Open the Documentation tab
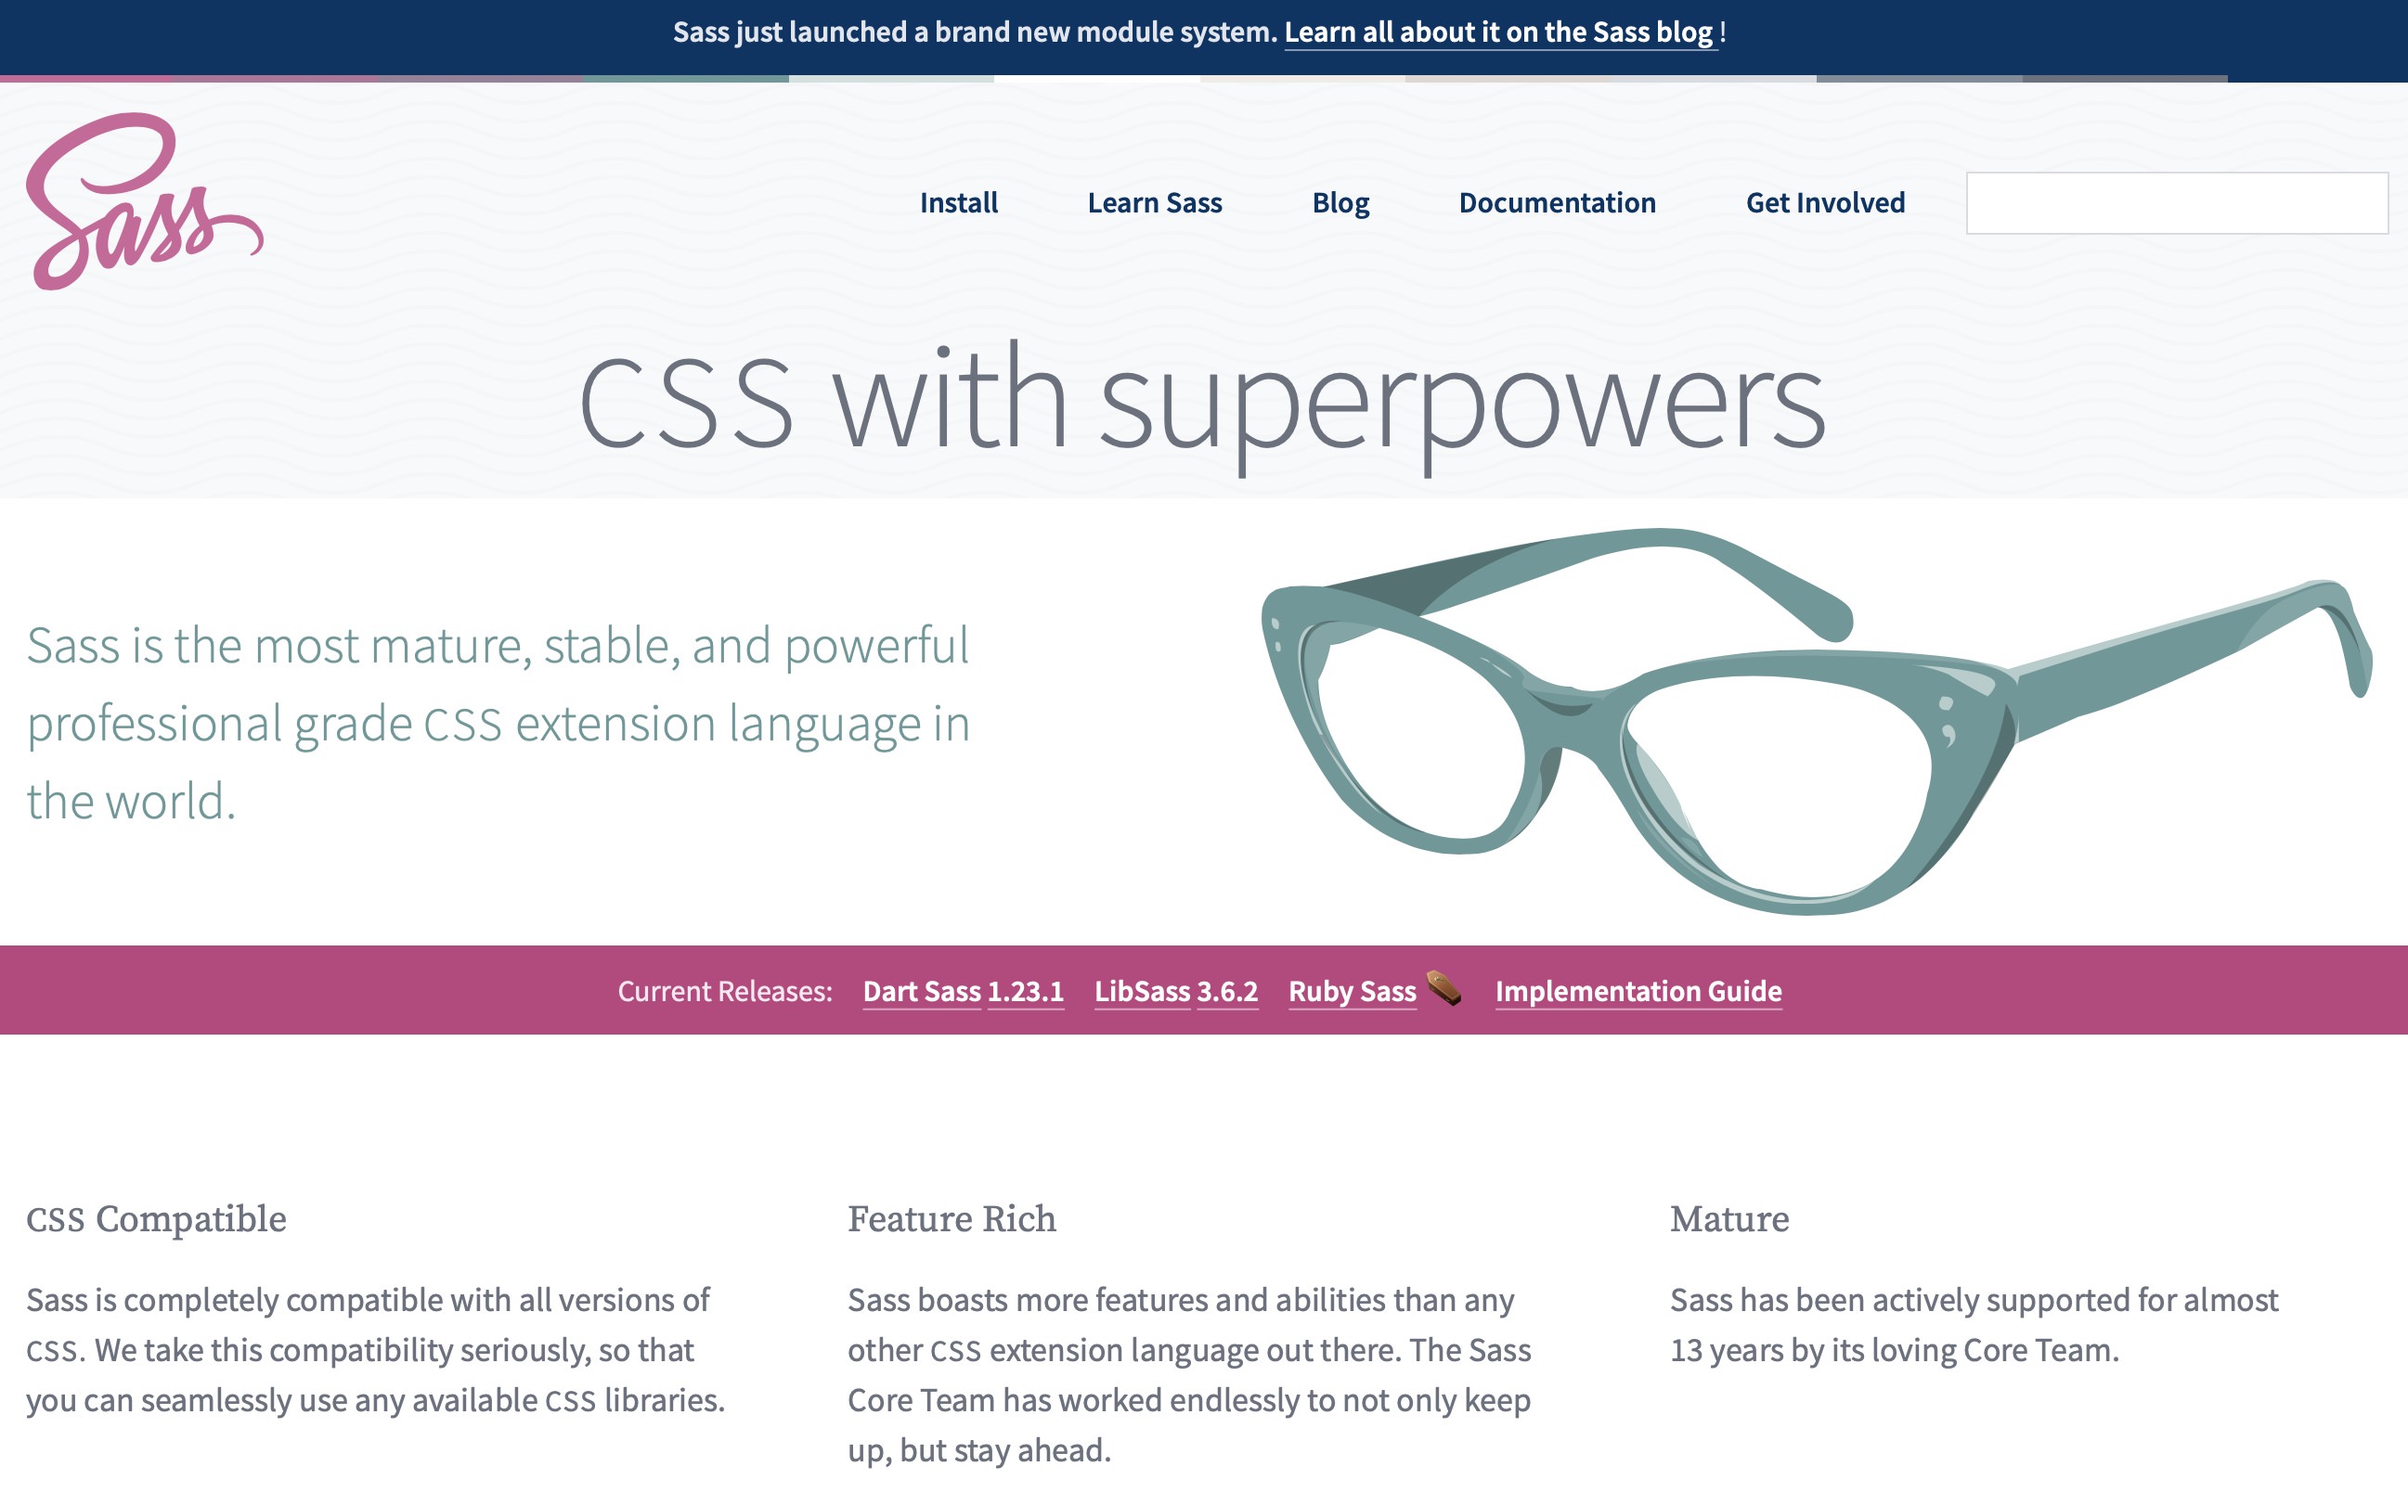This screenshot has width=2408, height=1492. pyautogui.click(x=1559, y=203)
